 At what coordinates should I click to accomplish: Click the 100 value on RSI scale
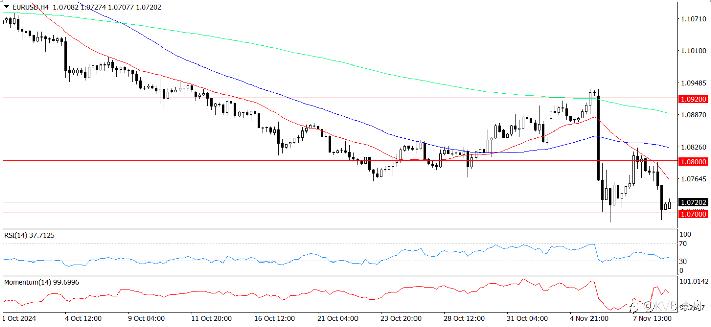point(685,235)
